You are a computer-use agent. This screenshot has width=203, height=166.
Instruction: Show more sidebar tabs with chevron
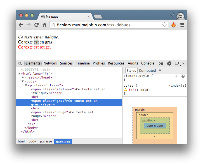coord(160,70)
